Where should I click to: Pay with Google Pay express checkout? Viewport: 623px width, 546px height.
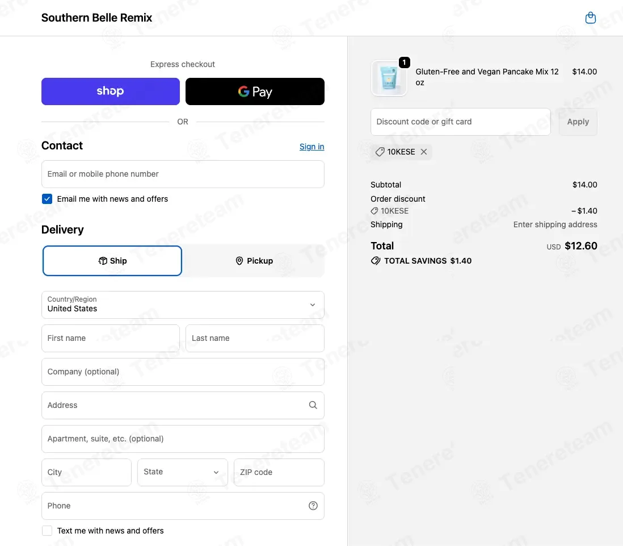(255, 91)
